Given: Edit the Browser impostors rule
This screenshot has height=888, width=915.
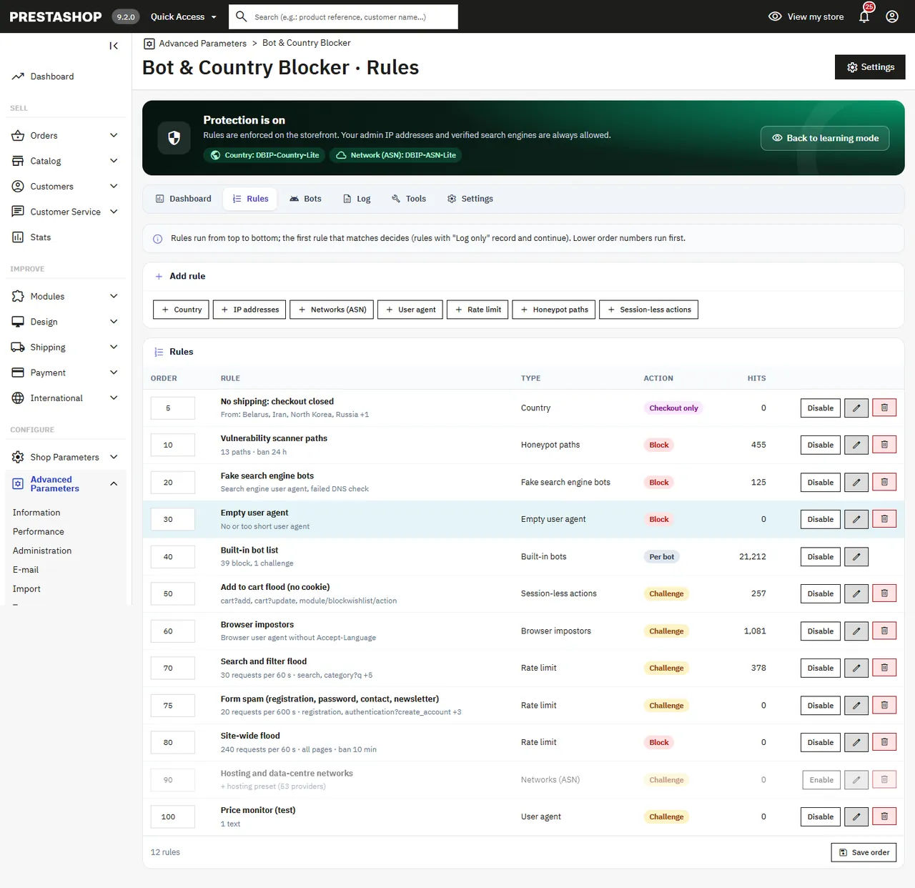Looking at the screenshot, I should coord(856,631).
